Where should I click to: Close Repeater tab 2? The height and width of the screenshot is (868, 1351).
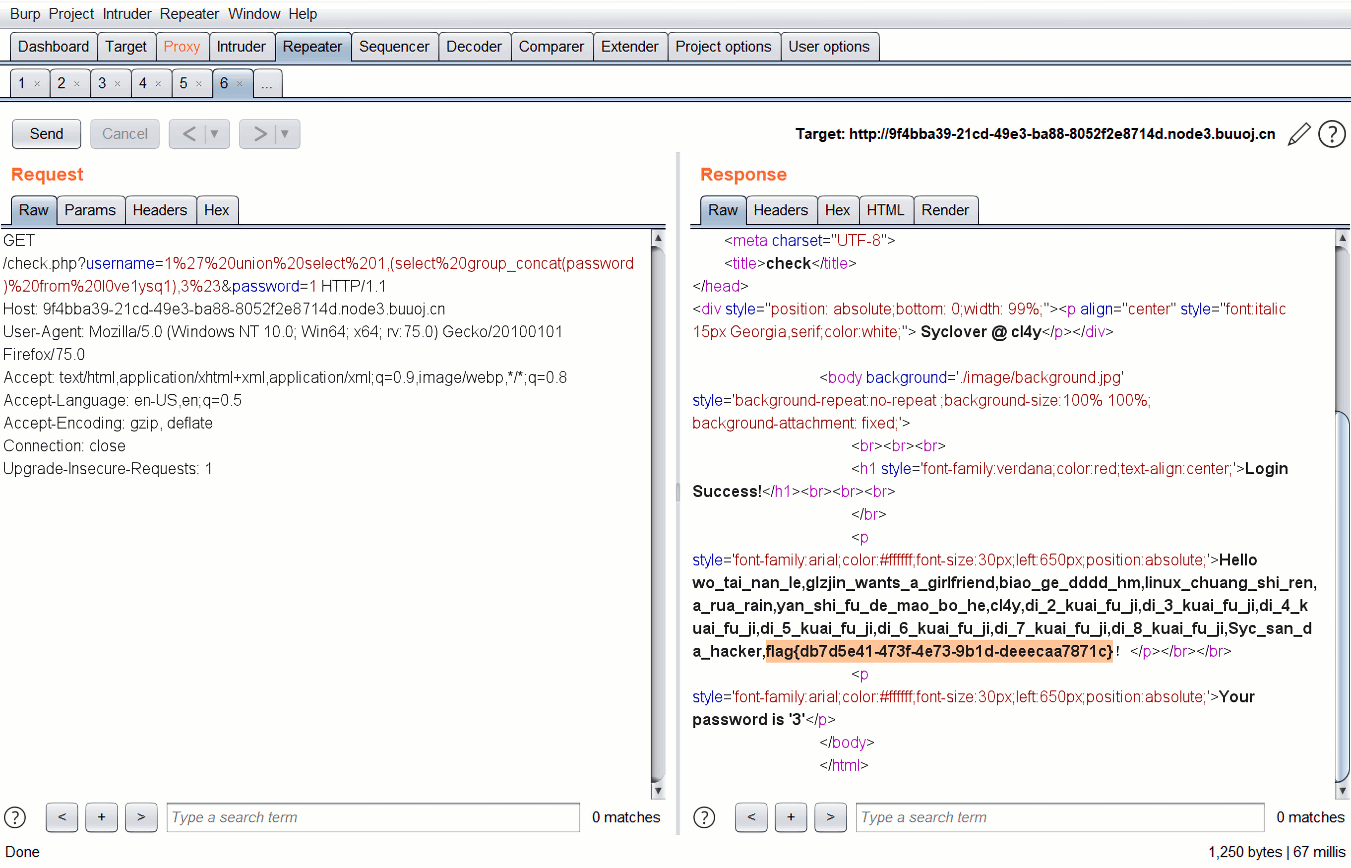tap(77, 84)
